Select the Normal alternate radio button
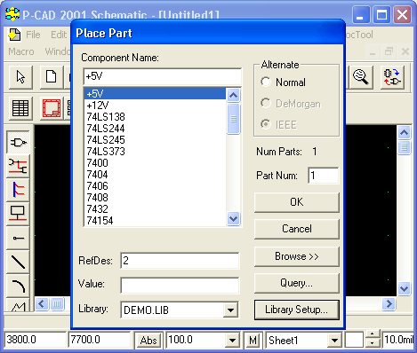This screenshot has width=417, height=353. (x=266, y=82)
